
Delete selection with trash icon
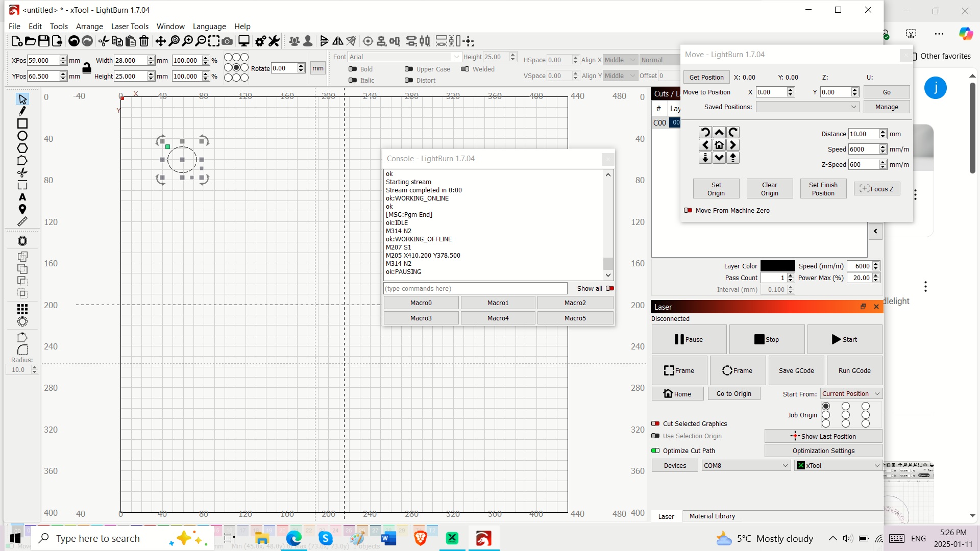144,41
